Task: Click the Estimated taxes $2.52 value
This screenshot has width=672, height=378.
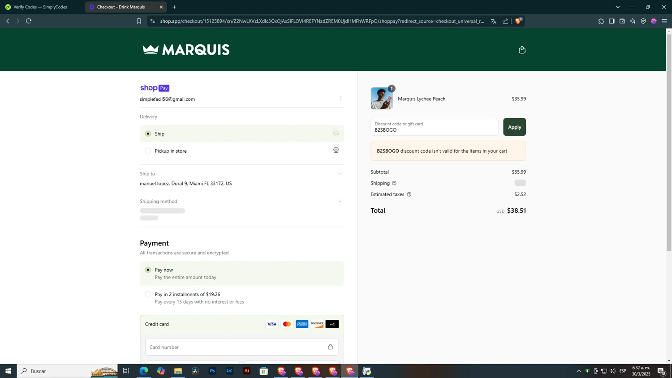Action: pos(520,194)
